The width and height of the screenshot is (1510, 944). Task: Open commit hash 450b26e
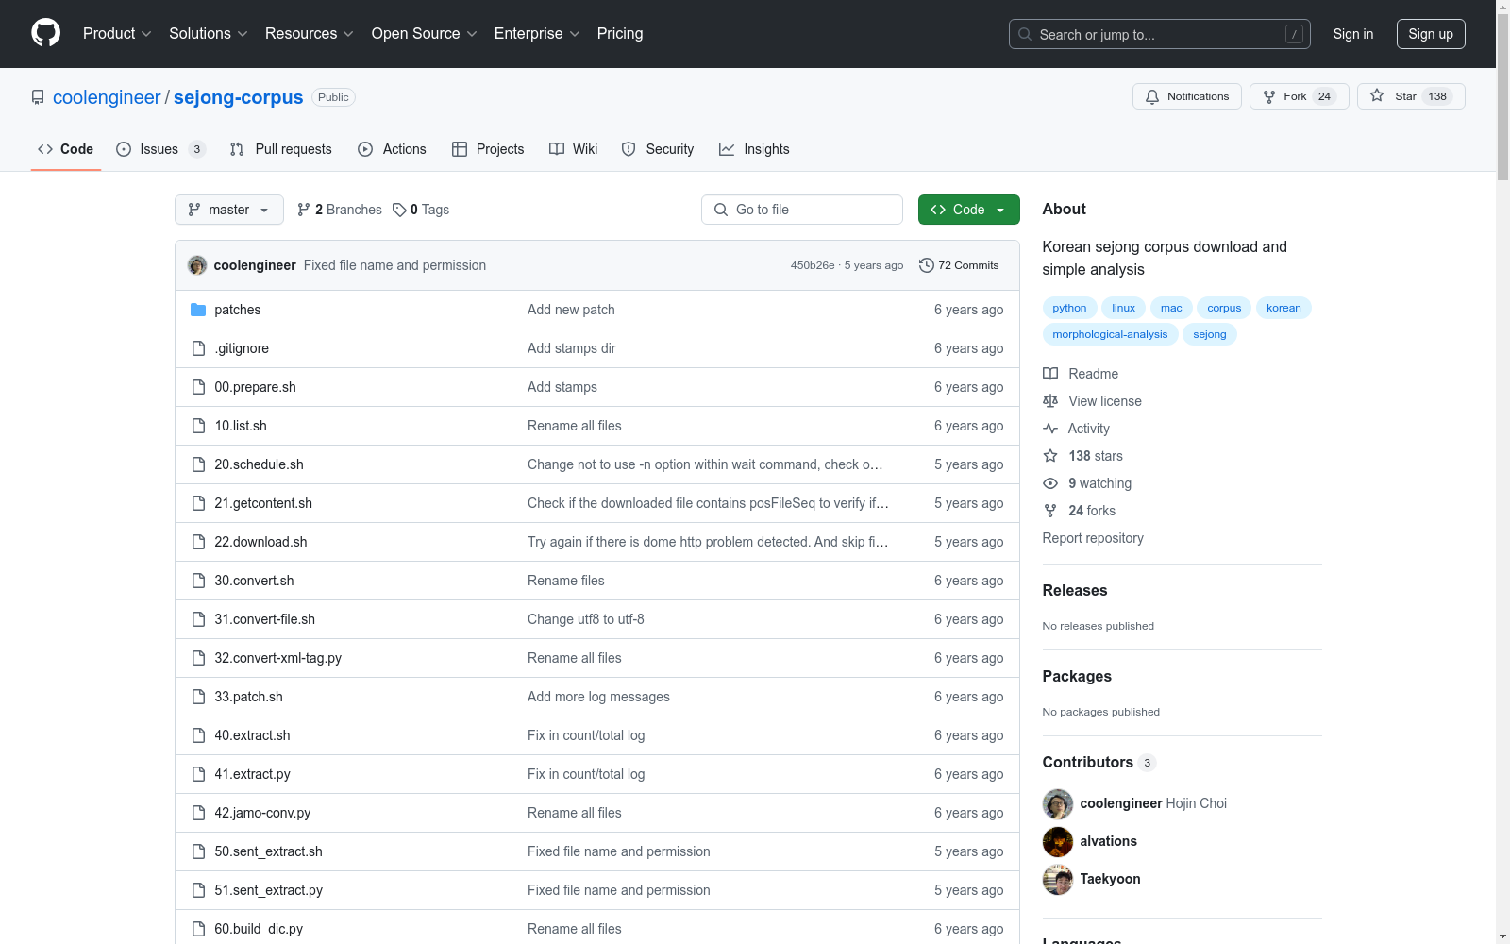[x=813, y=265]
